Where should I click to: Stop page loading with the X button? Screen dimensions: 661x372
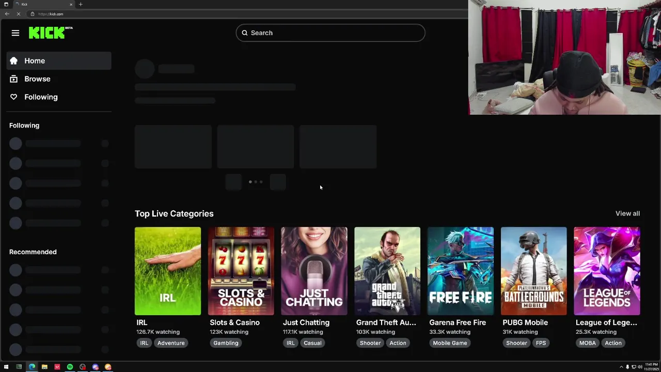pyautogui.click(x=18, y=14)
